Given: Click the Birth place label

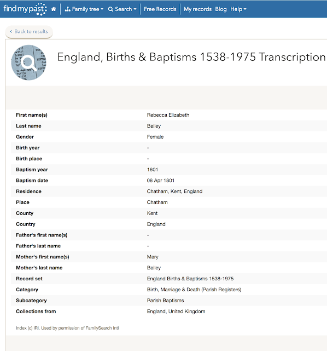Looking at the screenshot, I should tap(29, 158).
